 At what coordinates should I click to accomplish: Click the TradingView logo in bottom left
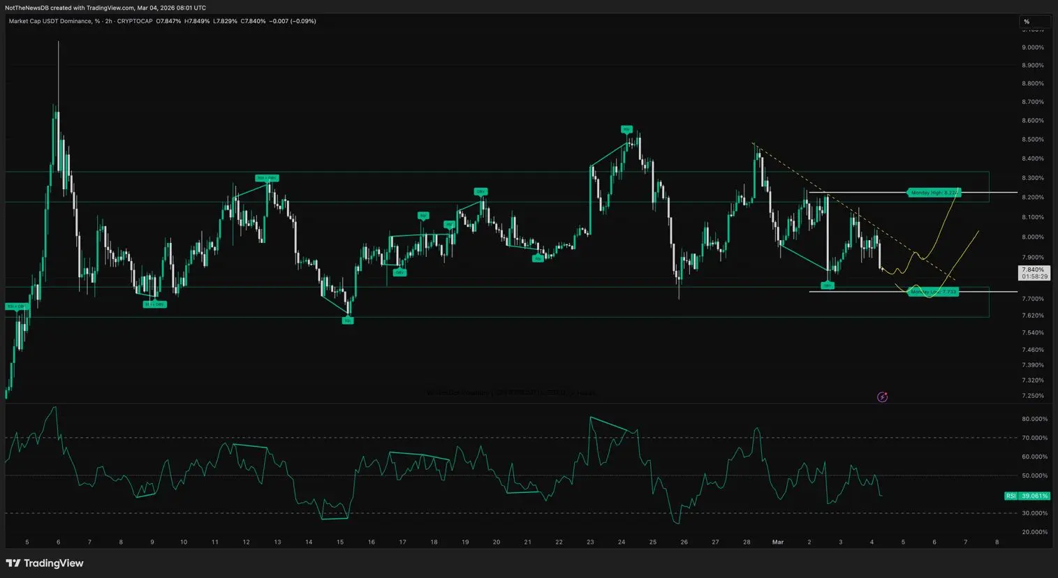(45, 563)
